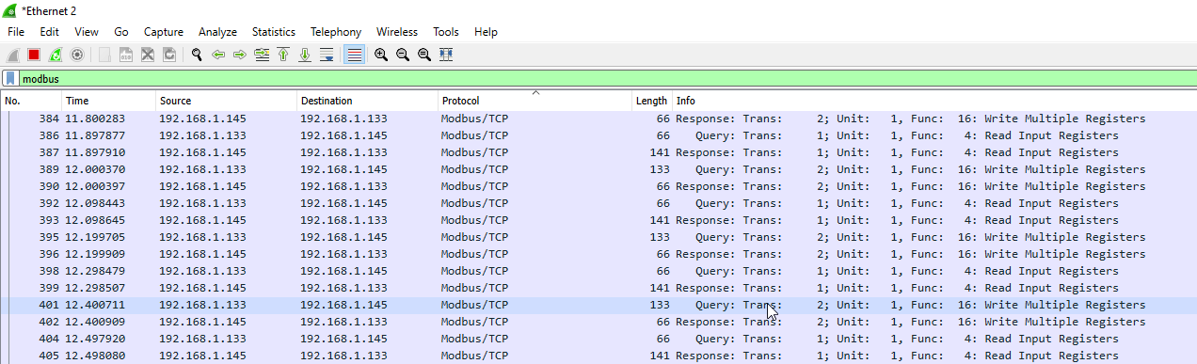
Task: Sort packets by the No. column
Action: click(31, 101)
